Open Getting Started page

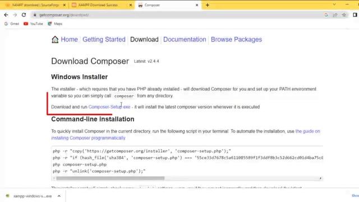click(x=104, y=39)
